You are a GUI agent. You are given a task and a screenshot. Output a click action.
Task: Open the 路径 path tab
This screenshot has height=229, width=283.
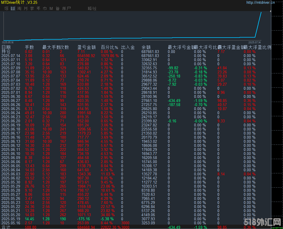92,8
